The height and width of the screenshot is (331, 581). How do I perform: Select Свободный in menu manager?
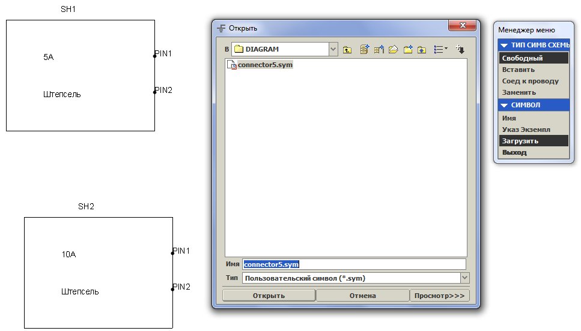pos(534,58)
